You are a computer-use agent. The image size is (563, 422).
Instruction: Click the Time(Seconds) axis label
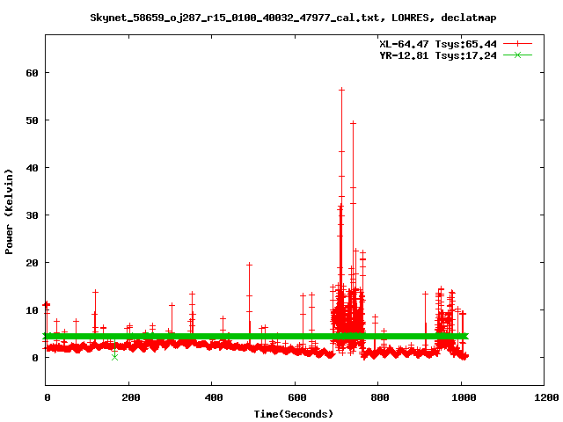pos(293,414)
